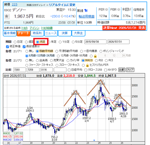Viewport: 150px width, 145px height.
Task: Open the ニュース tab
Action: pos(51,33)
